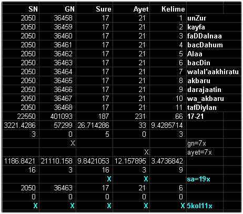Select GN value 36458
This screenshot has width=243, height=214.
coord(57,18)
